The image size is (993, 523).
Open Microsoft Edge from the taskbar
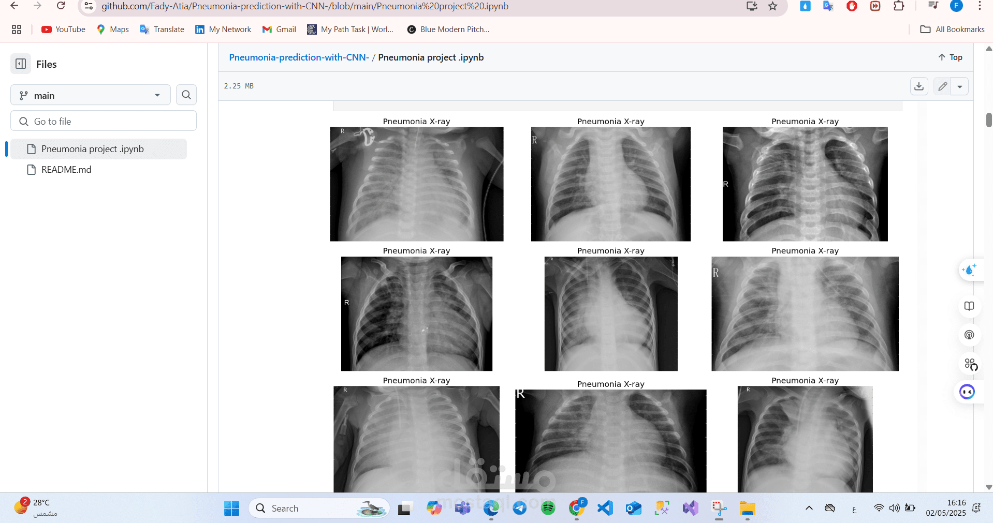pos(491,509)
